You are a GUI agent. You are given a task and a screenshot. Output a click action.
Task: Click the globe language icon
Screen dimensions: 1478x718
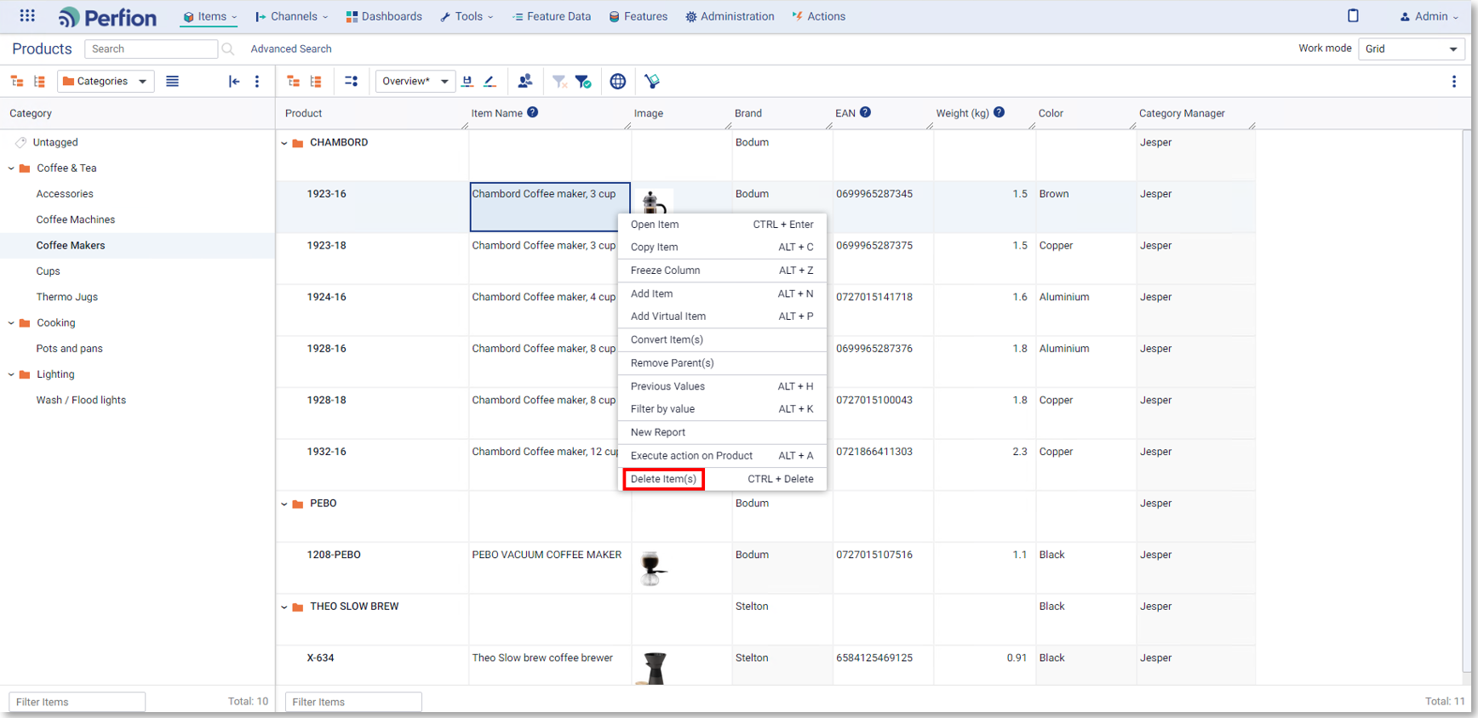(x=618, y=82)
